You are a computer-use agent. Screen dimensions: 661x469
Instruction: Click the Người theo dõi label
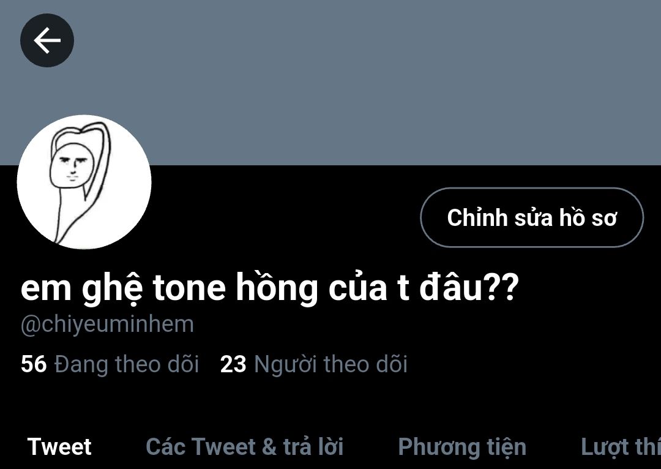pos(331,364)
